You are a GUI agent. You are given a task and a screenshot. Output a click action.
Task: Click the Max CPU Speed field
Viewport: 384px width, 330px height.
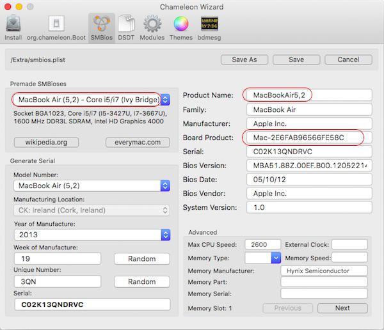click(x=262, y=245)
